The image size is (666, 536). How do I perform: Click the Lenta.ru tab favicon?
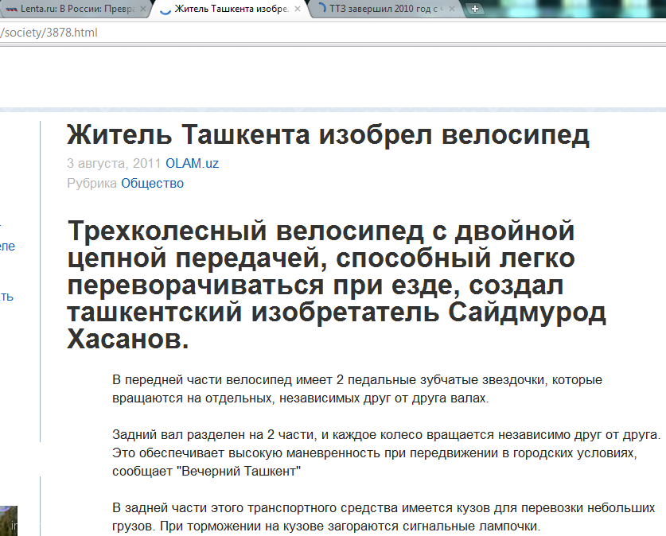12,10
